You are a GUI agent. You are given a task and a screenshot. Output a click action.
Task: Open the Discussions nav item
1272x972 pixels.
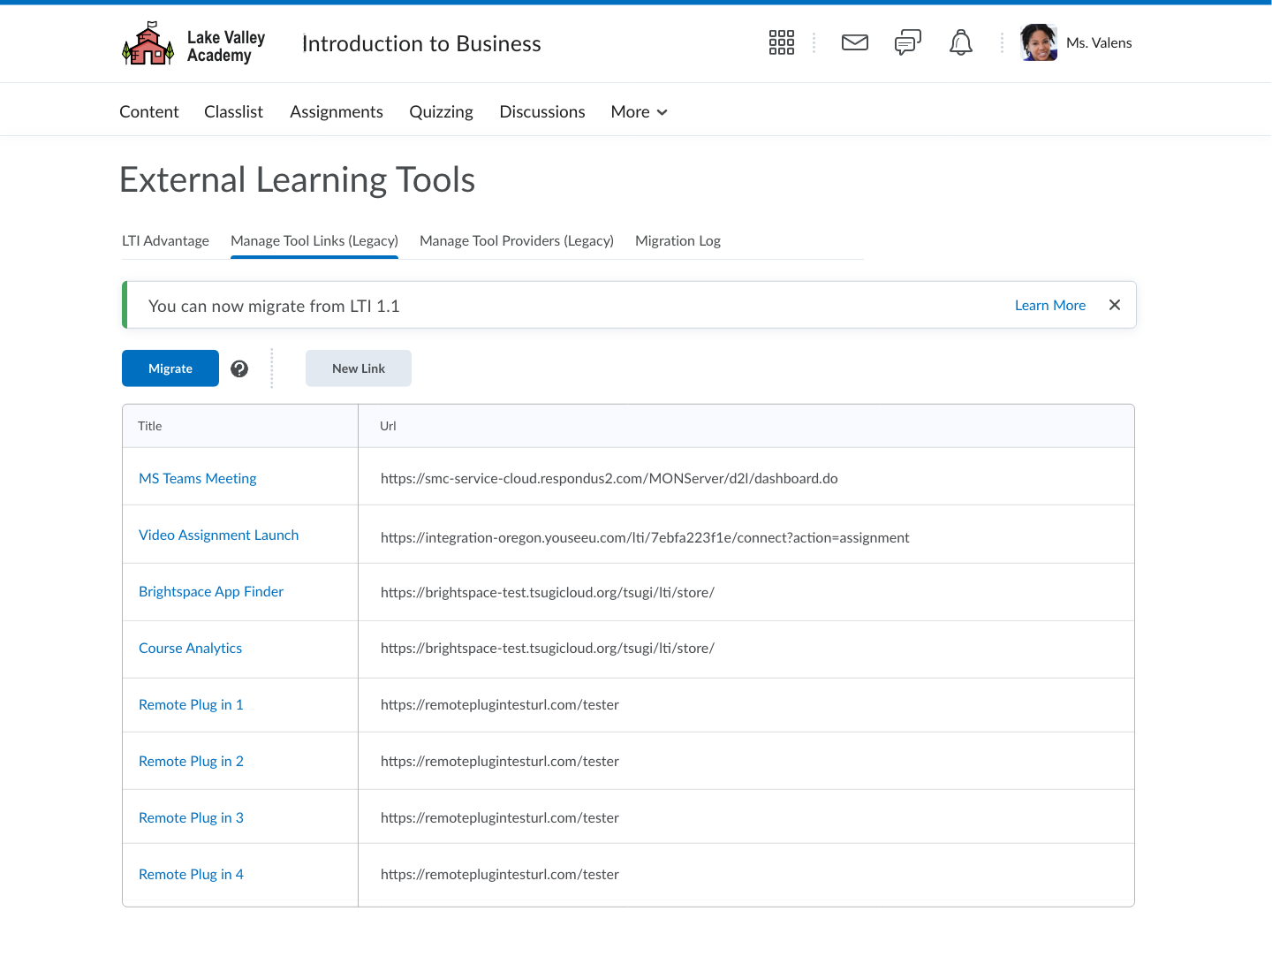[542, 111]
